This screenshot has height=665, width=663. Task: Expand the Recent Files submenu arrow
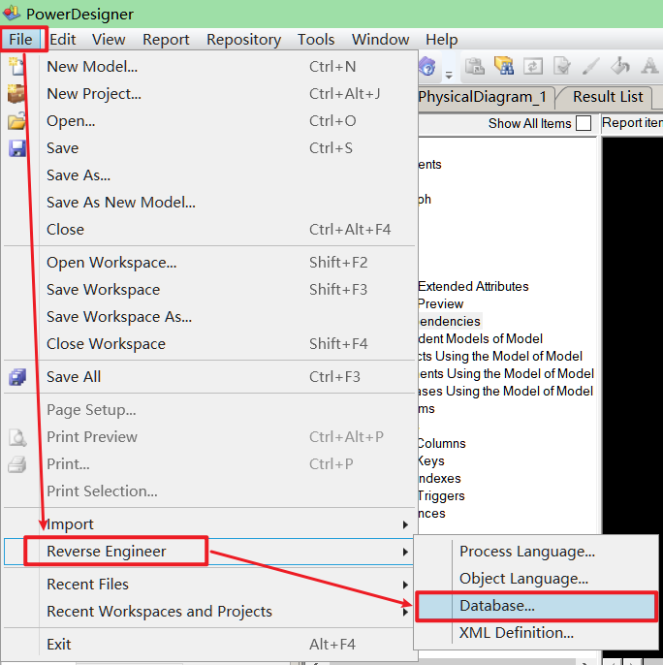(405, 585)
